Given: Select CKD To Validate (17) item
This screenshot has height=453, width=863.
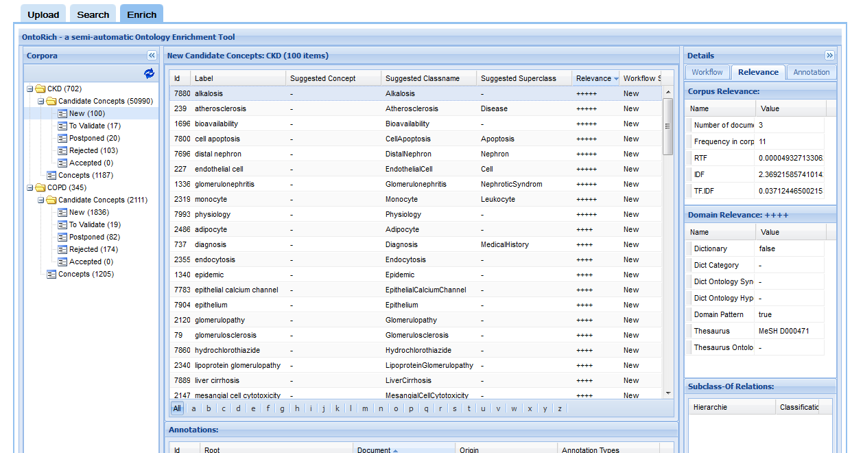Looking at the screenshot, I should (x=95, y=126).
